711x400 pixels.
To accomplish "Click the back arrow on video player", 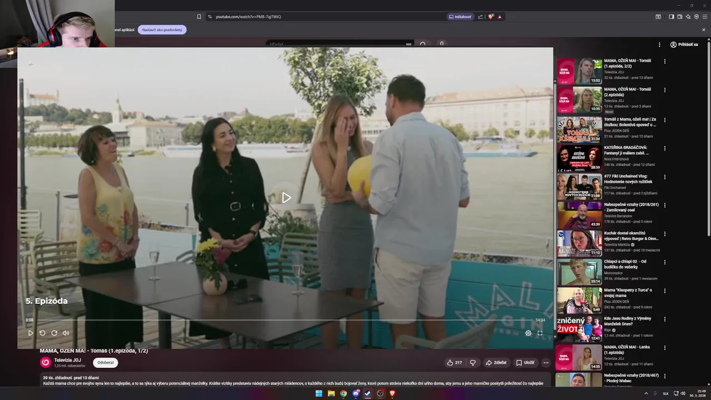I will pos(31,64).
